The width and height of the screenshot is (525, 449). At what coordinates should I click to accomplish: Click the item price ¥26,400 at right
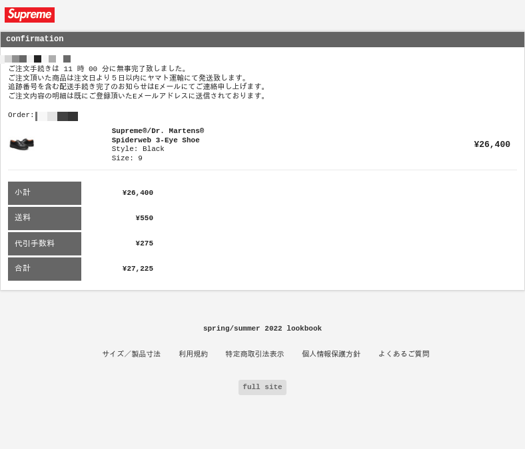tap(492, 144)
